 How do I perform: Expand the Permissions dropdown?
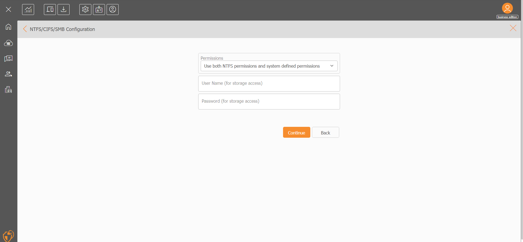(269, 66)
